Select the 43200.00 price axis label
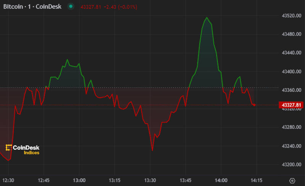The width and height of the screenshot is (305, 186). pyautogui.click(x=291, y=165)
